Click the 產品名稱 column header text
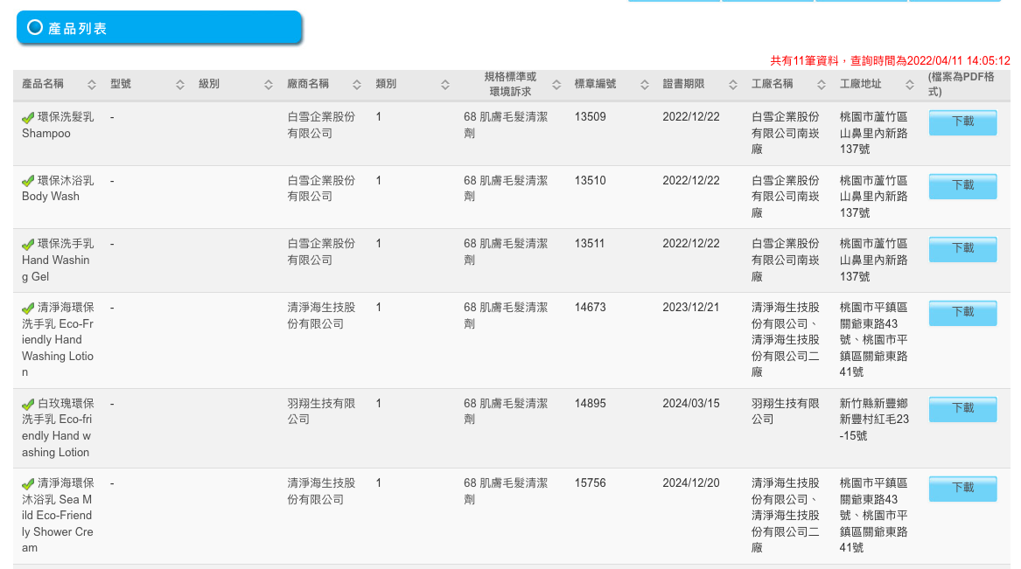The width and height of the screenshot is (1021, 569). [43, 84]
